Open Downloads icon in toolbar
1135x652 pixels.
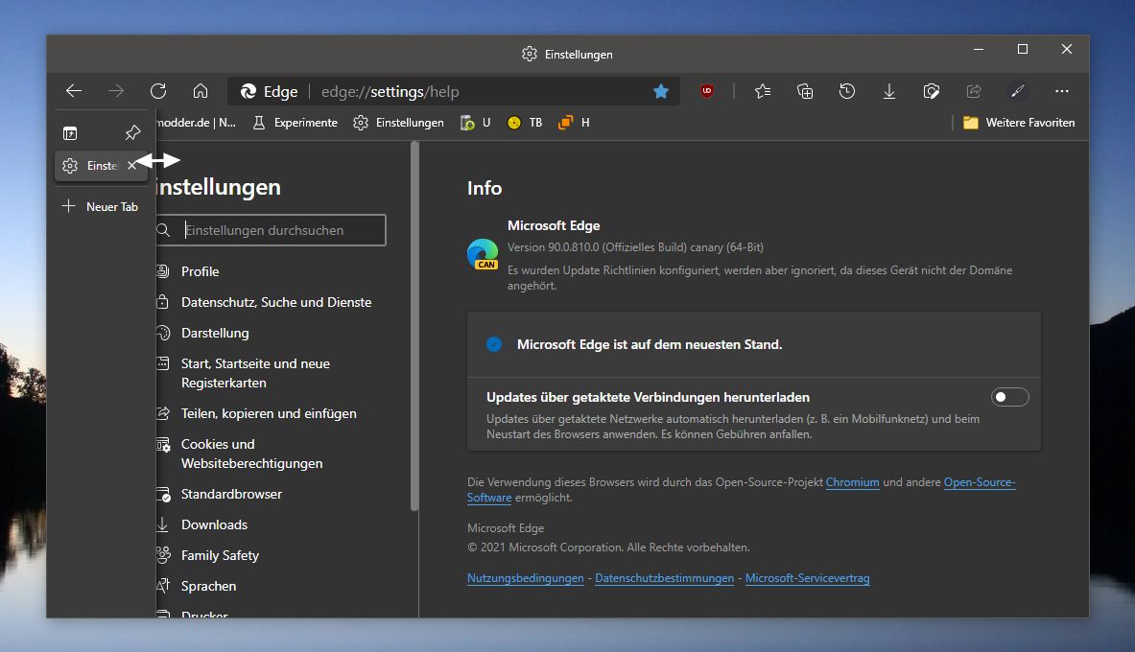tap(889, 91)
